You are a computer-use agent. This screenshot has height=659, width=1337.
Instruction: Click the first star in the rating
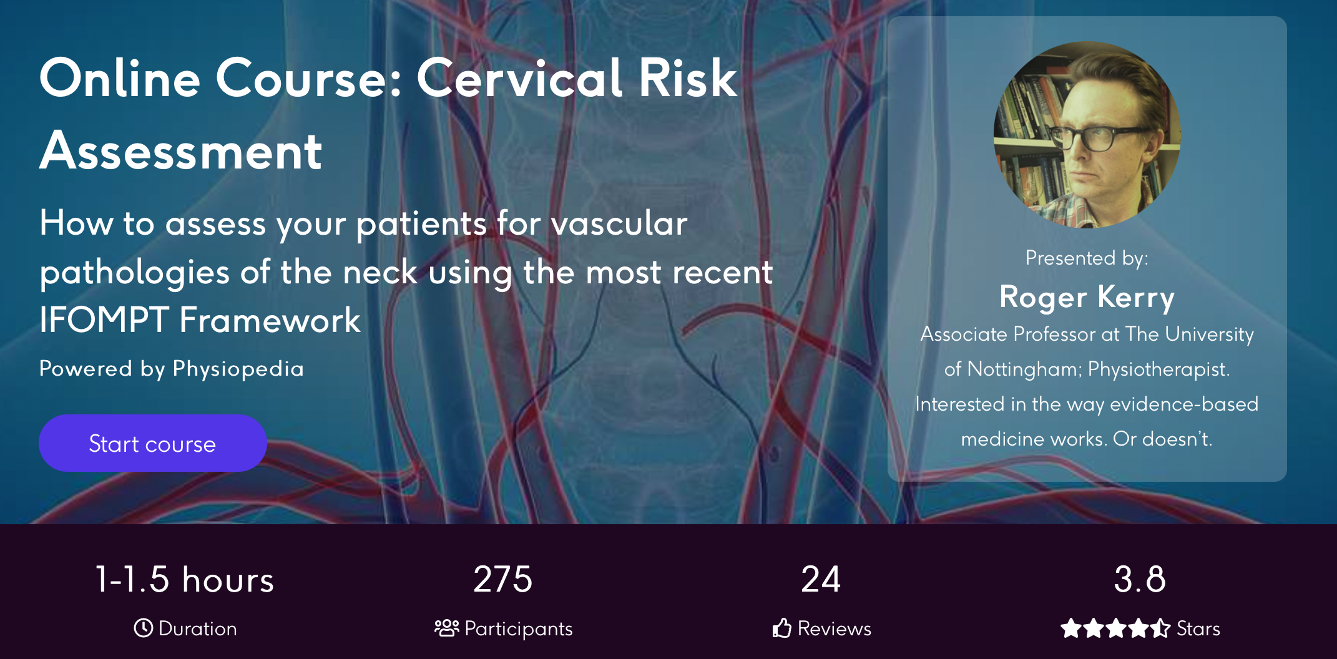tap(1071, 628)
